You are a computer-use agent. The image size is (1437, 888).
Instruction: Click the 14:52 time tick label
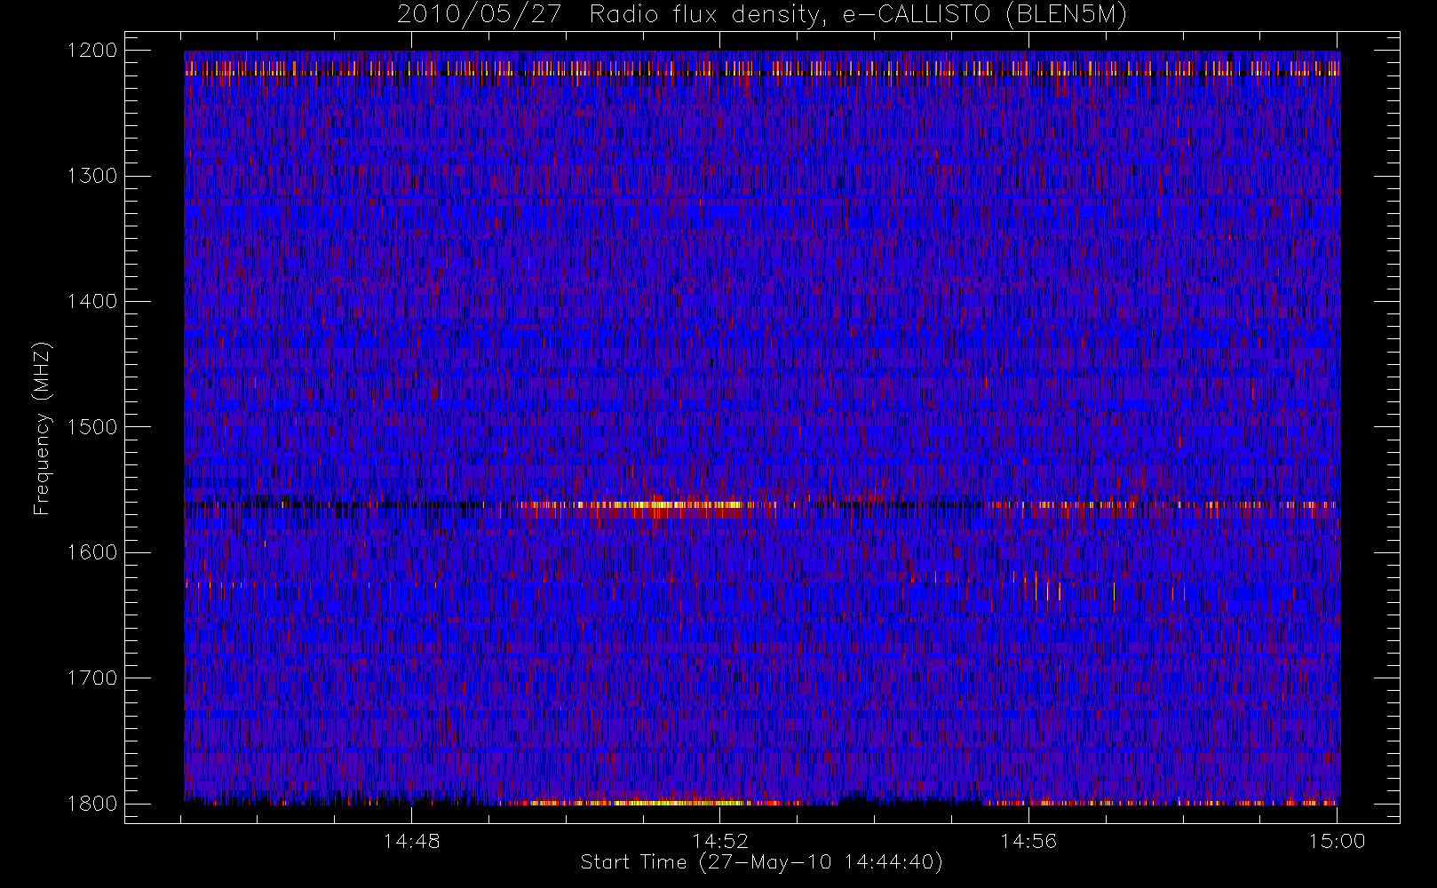click(719, 841)
